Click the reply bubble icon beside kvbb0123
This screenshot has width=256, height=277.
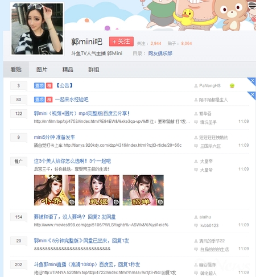click(x=196, y=225)
